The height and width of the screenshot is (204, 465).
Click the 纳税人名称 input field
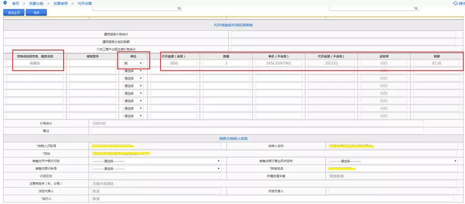click(392, 146)
